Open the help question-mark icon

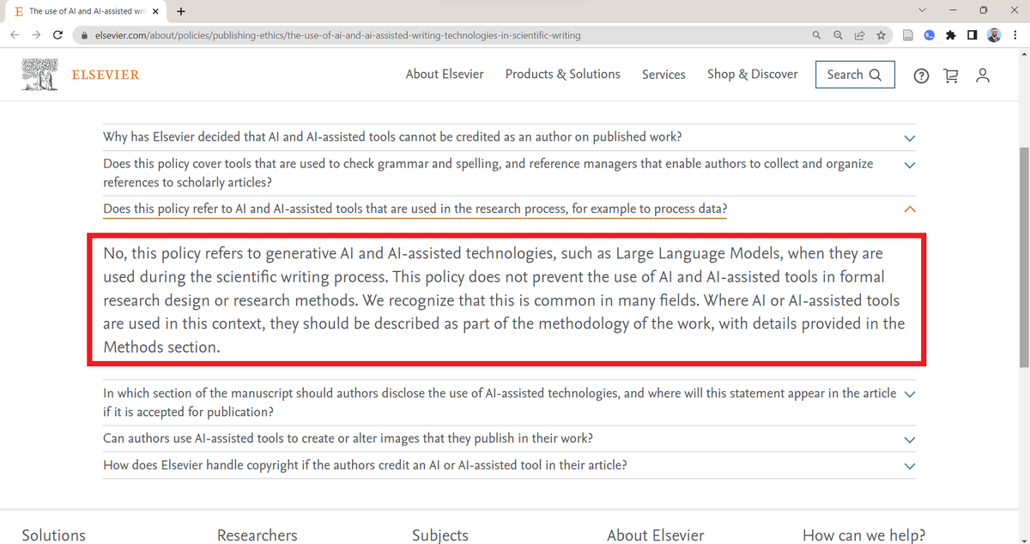pos(921,76)
